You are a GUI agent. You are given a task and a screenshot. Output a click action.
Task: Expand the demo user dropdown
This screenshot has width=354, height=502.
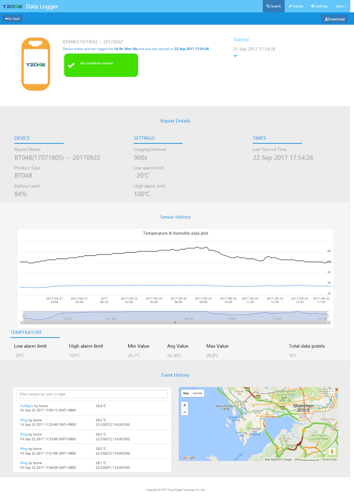coord(341,6)
